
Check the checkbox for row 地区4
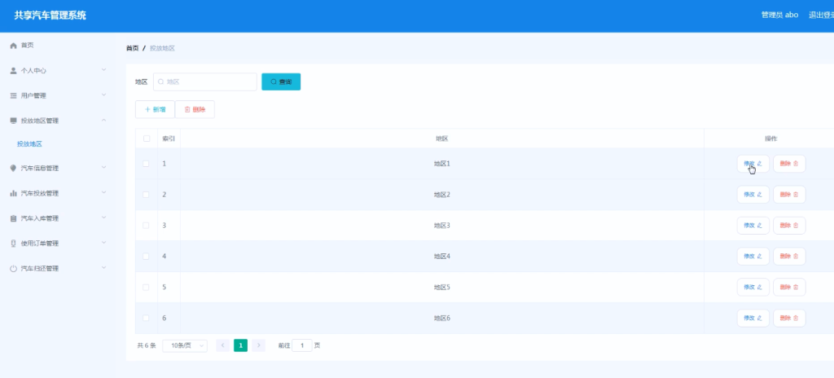pyautogui.click(x=147, y=257)
